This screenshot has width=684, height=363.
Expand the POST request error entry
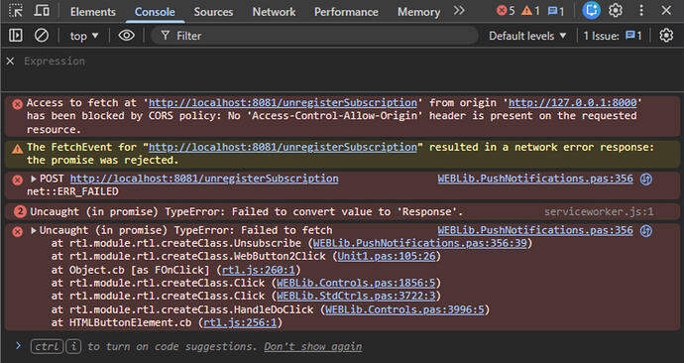pos(33,179)
